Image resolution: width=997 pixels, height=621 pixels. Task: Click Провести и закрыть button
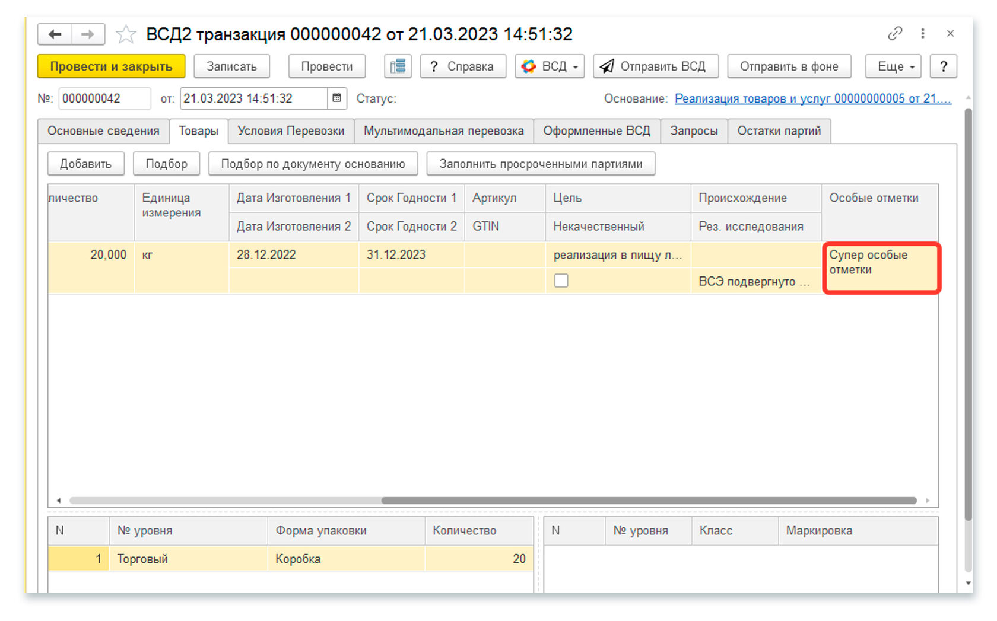pyautogui.click(x=111, y=66)
